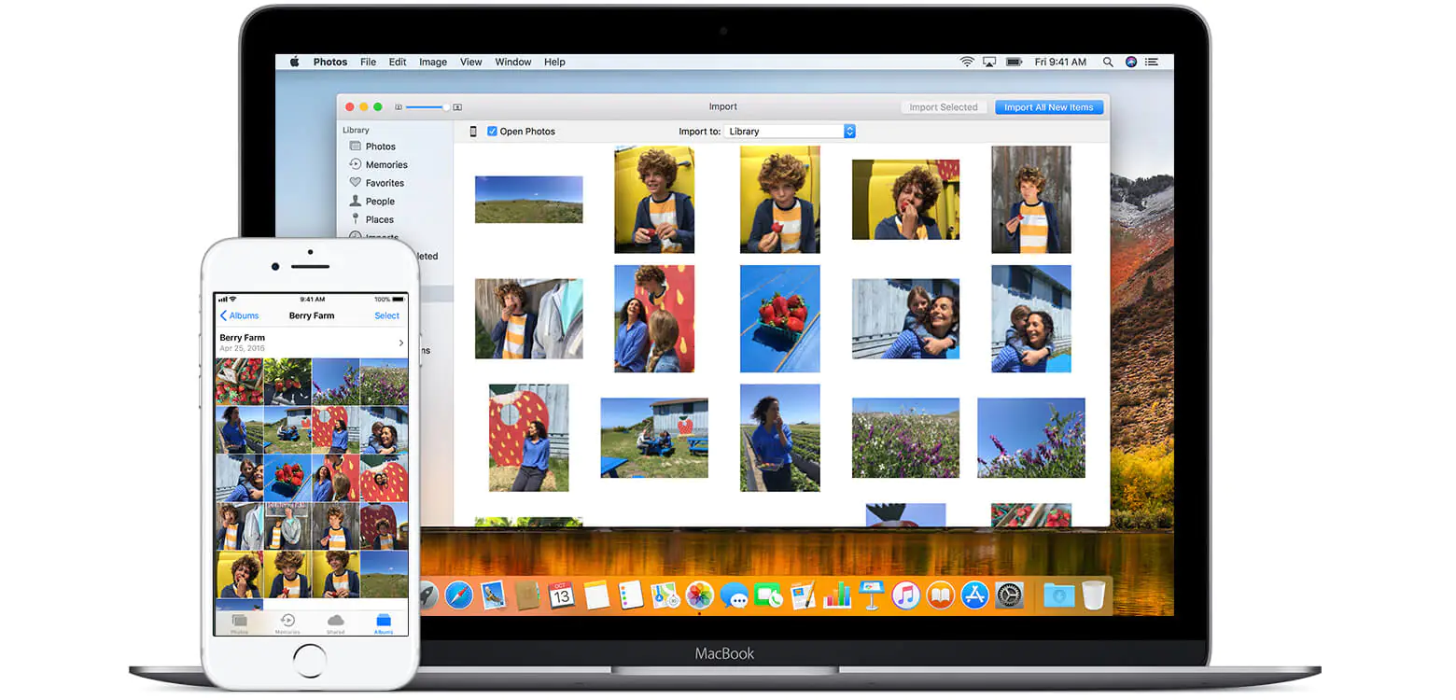Click the iPhone device icon in the import bar
The height and width of the screenshot is (700, 1456).
pyautogui.click(x=472, y=131)
